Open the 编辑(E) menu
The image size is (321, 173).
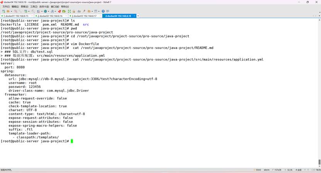[15, 7]
